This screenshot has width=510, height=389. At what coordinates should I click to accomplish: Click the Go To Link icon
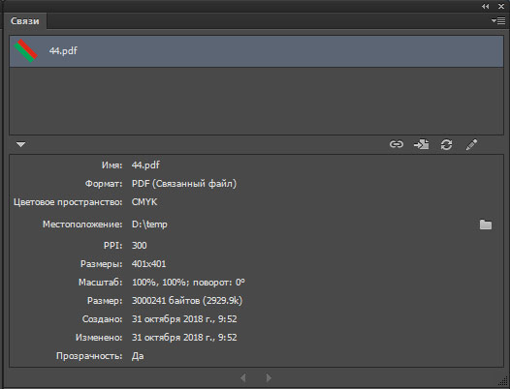[421, 144]
